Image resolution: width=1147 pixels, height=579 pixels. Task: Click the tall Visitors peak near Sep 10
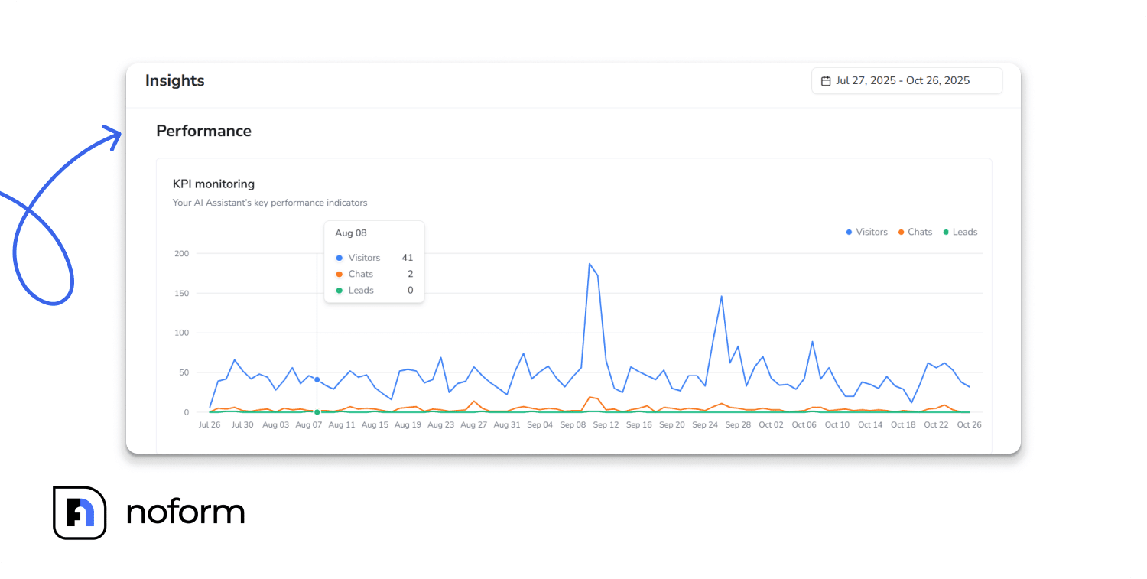591,265
